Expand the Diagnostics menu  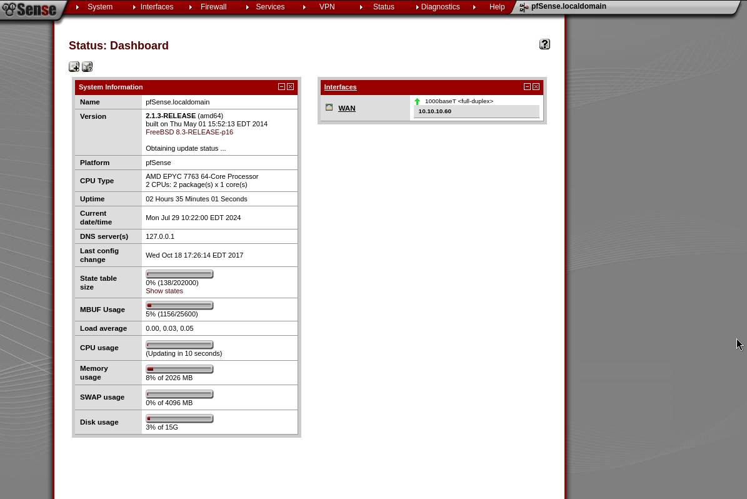(x=440, y=7)
